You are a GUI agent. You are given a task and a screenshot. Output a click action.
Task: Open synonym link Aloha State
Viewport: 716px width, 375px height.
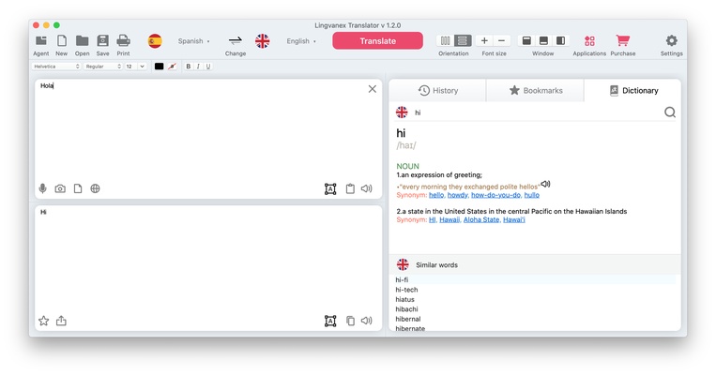click(481, 219)
